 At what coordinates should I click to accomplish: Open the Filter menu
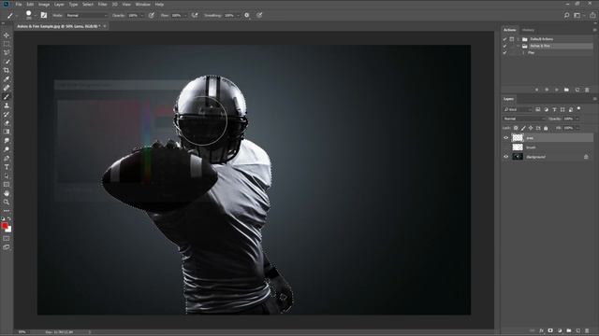click(102, 4)
